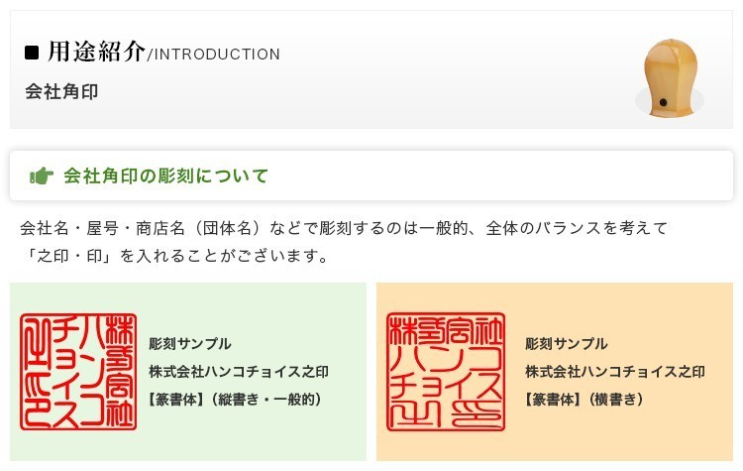Click the 【篆書体】（横書き） caption
This screenshot has height=471, width=743.
click(x=584, y=400)
